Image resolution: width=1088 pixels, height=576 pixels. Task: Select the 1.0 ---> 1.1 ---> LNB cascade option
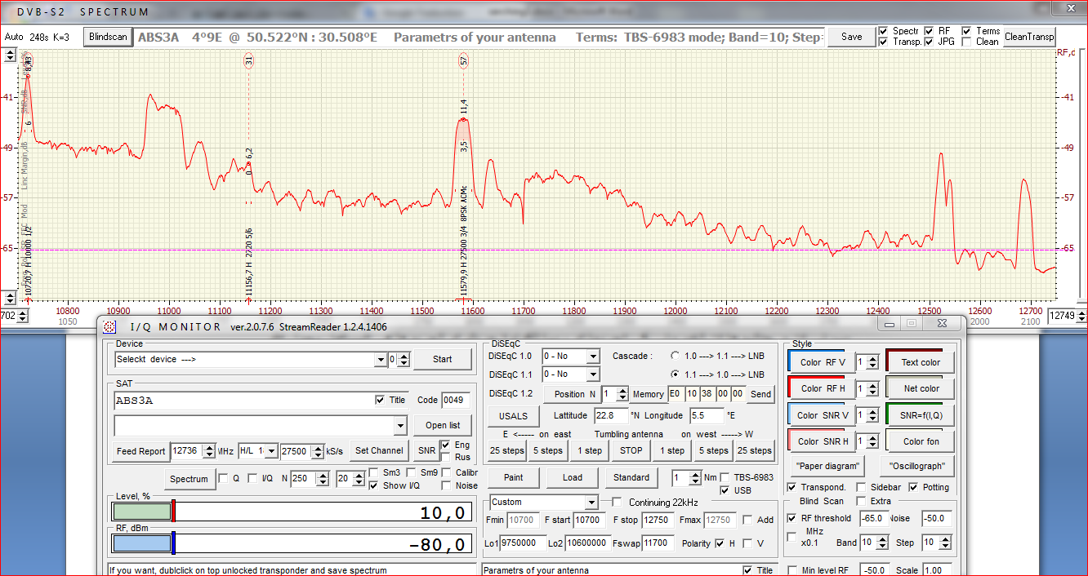[675, 356]
